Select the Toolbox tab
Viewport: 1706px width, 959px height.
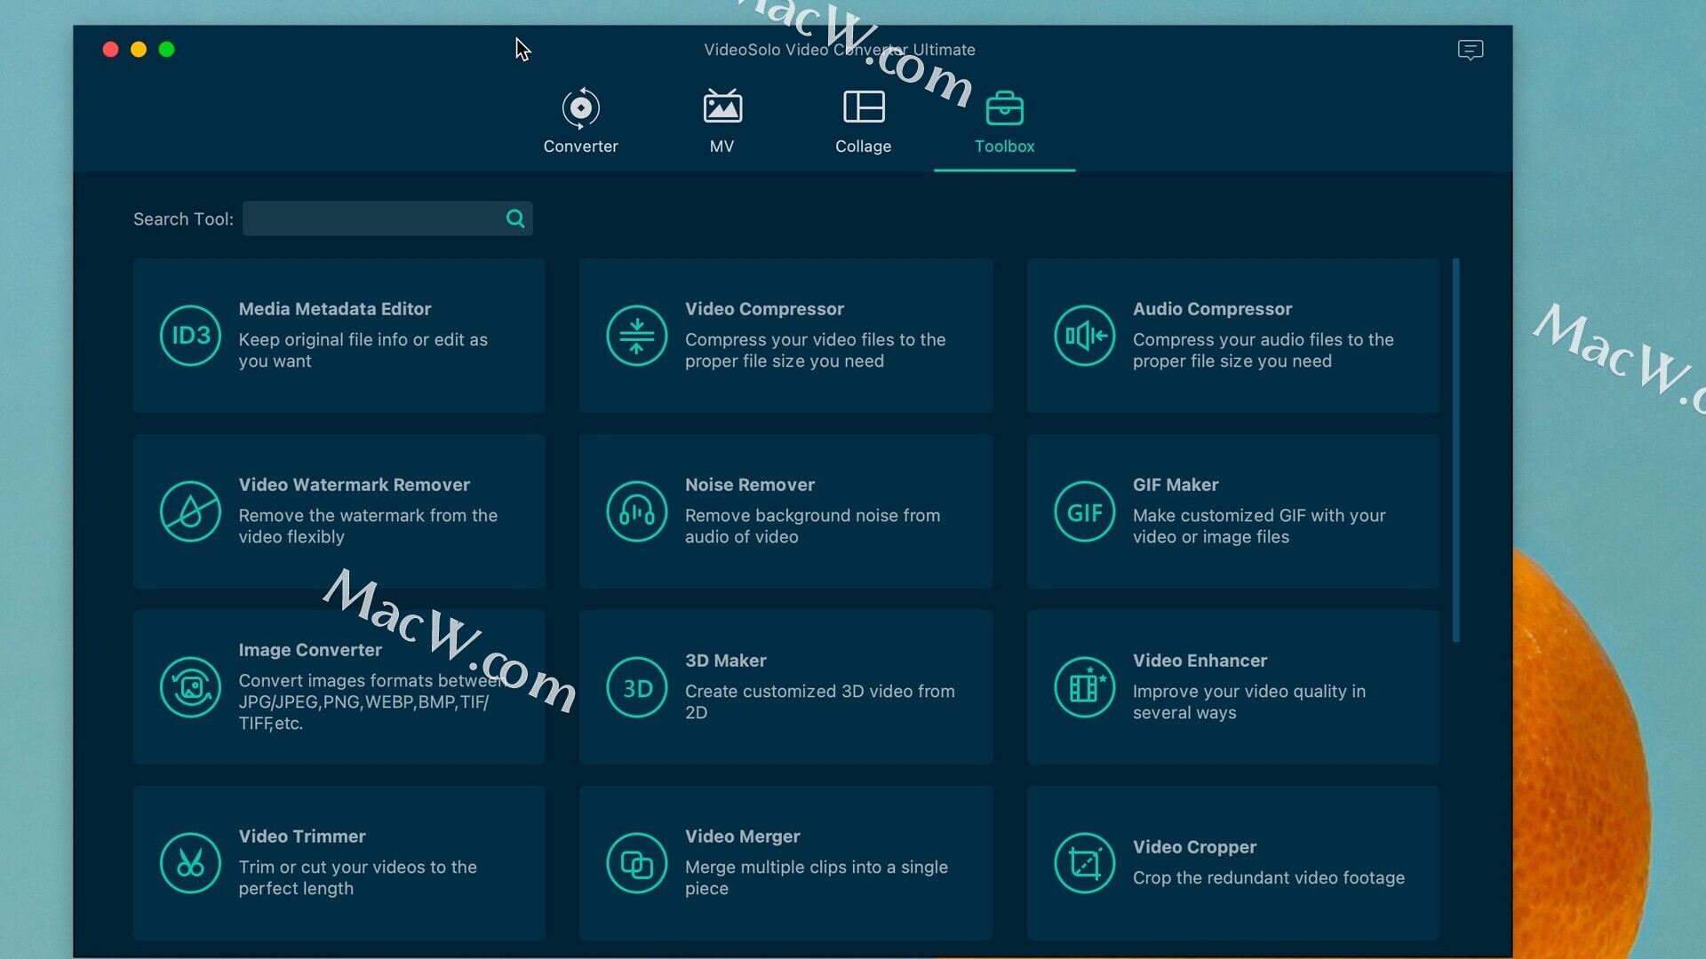click(1004, 122)
